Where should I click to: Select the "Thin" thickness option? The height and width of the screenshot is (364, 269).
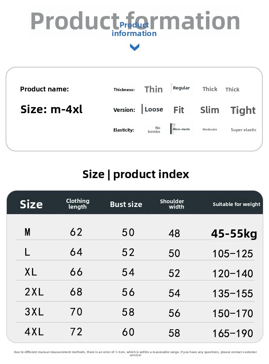[x=154, y=89]
